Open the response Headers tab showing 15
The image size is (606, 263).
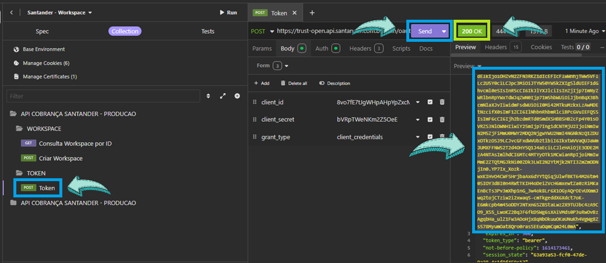click(502, 47)
